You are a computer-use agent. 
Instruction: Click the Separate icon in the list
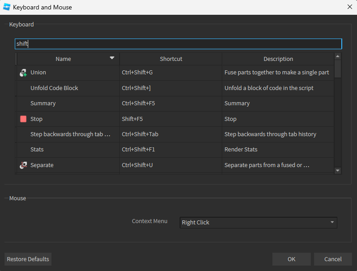[x=23, y=165]
